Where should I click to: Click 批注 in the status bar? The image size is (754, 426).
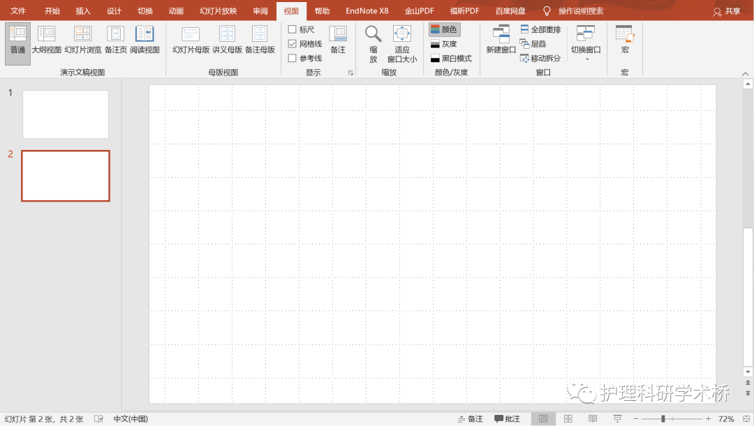507,418
